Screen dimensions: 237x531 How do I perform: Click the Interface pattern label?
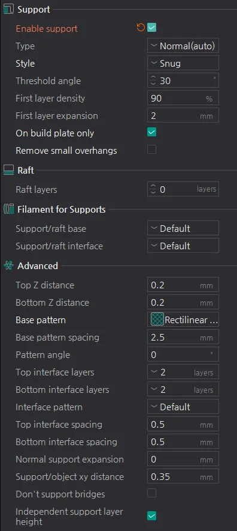click(x=49, y=407)
